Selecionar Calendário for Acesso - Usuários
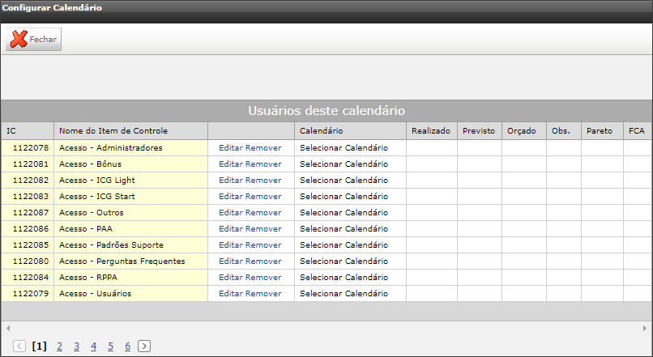Screen dimensions: 653x357 (x=344, y=294)
